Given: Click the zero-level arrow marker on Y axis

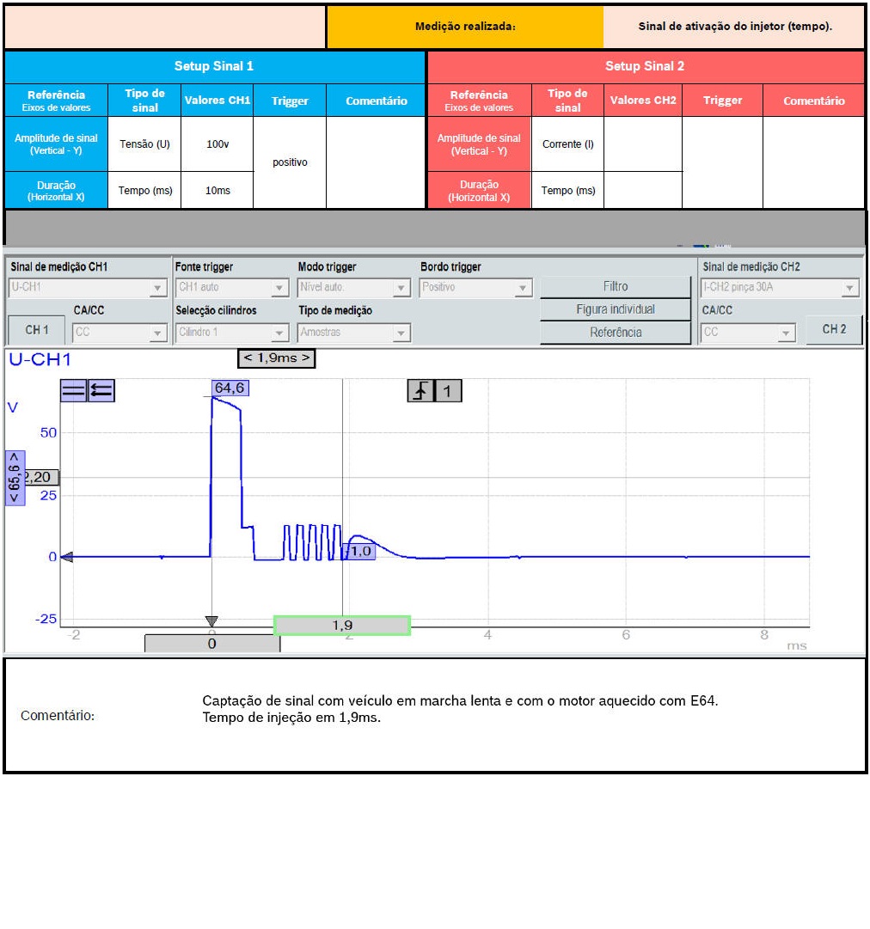Looking at the screenshot, I should (x=66, y=557).
